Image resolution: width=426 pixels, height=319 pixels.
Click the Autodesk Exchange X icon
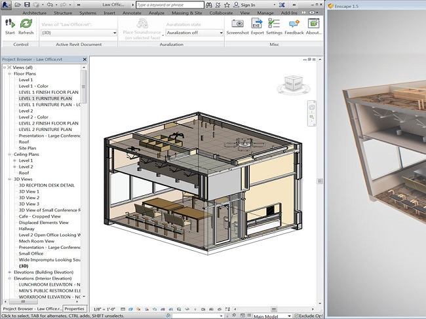point(282,5)
